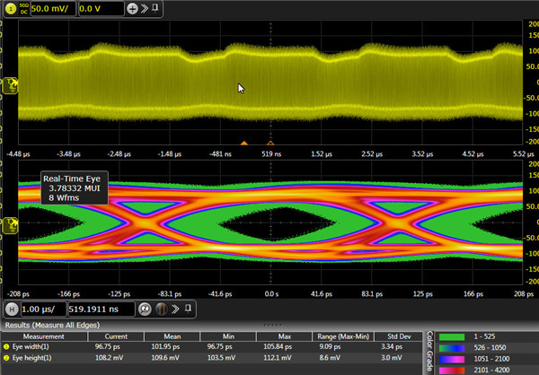Viewport: 539px width, 375px height.
Task: Click the green 1 - 525 color grade swatch
Action: pos(454,336)
